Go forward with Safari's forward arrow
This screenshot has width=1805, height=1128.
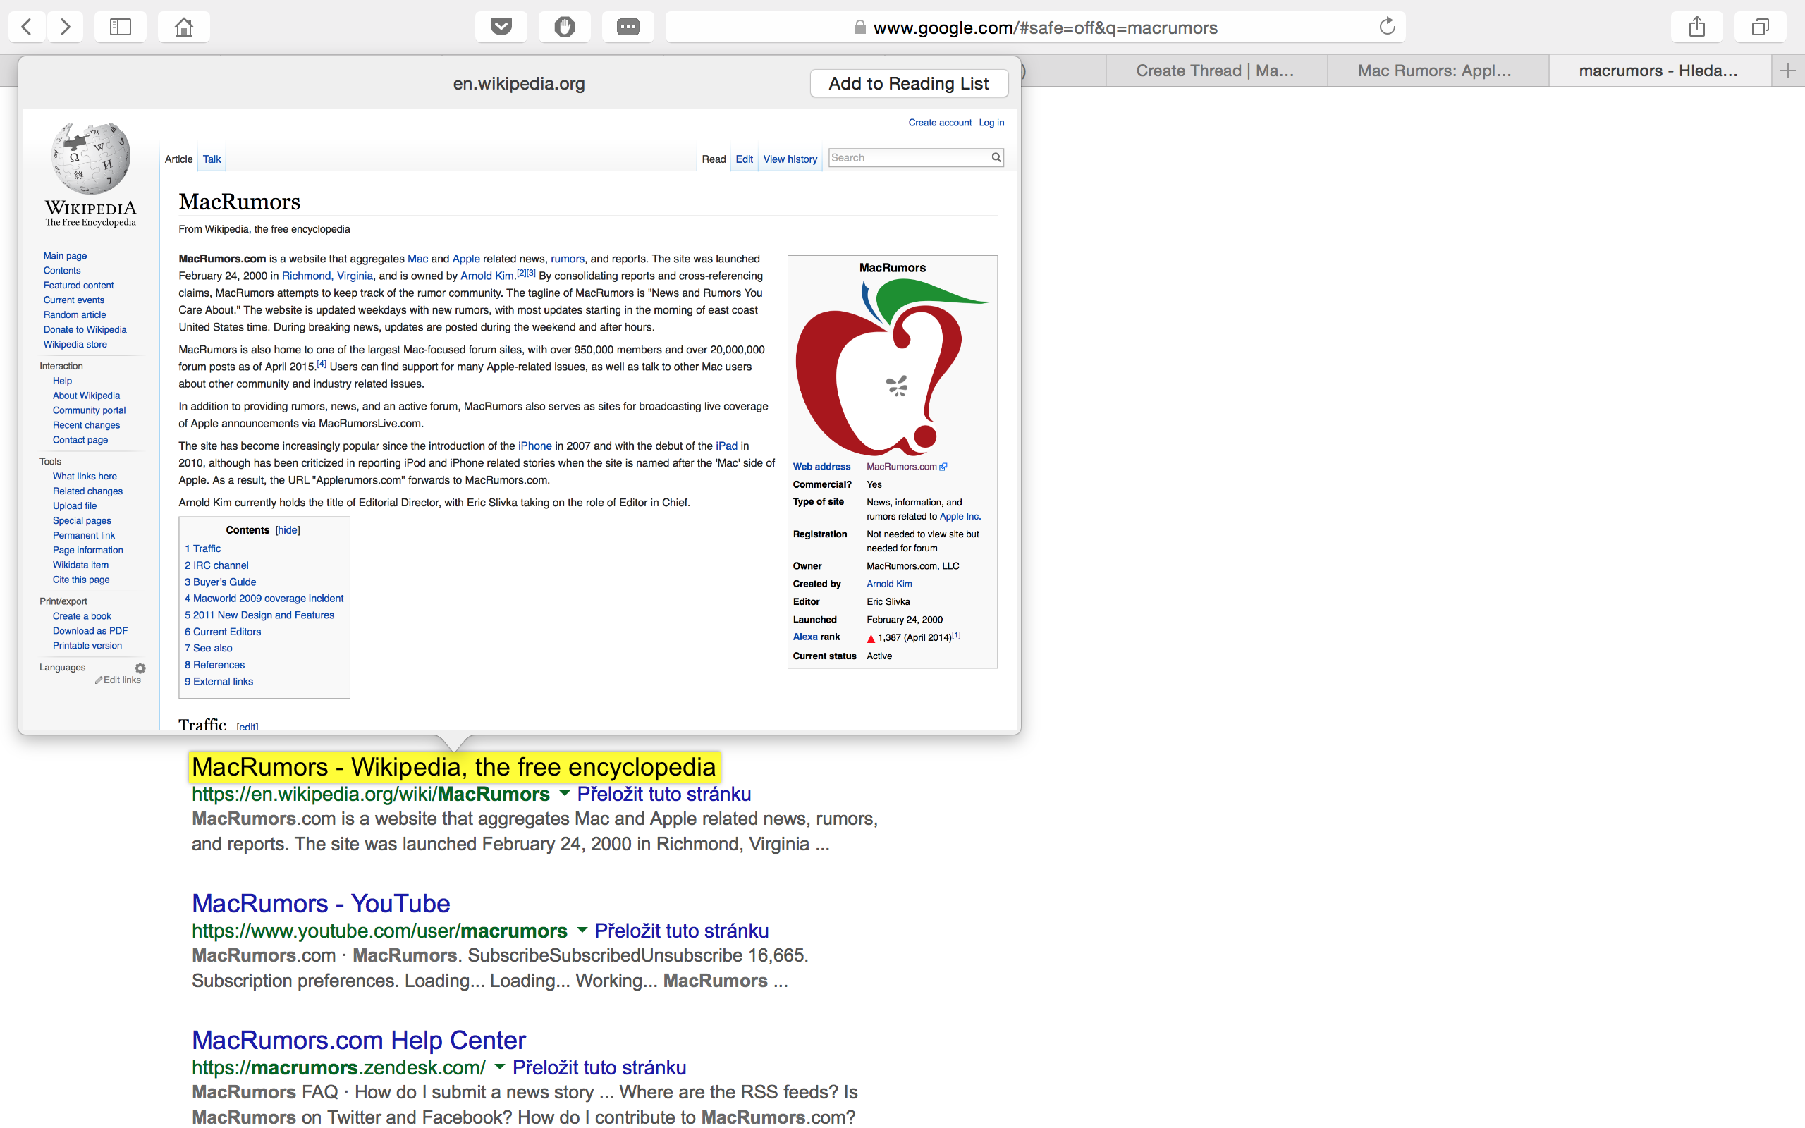coord(66,27)
